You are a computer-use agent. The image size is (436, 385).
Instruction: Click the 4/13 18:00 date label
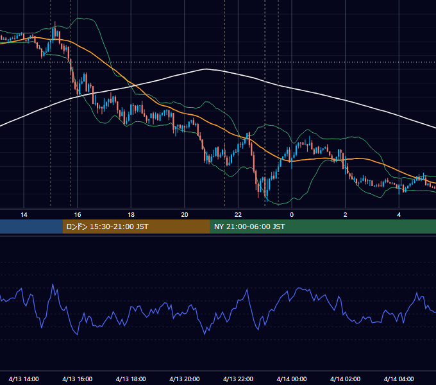[131, 379]
